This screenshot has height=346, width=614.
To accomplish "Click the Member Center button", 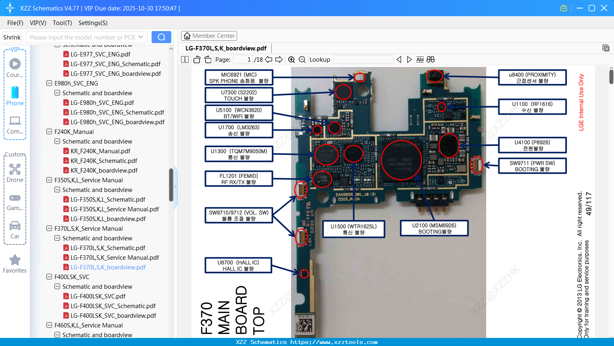I will [x=209, y=35].
